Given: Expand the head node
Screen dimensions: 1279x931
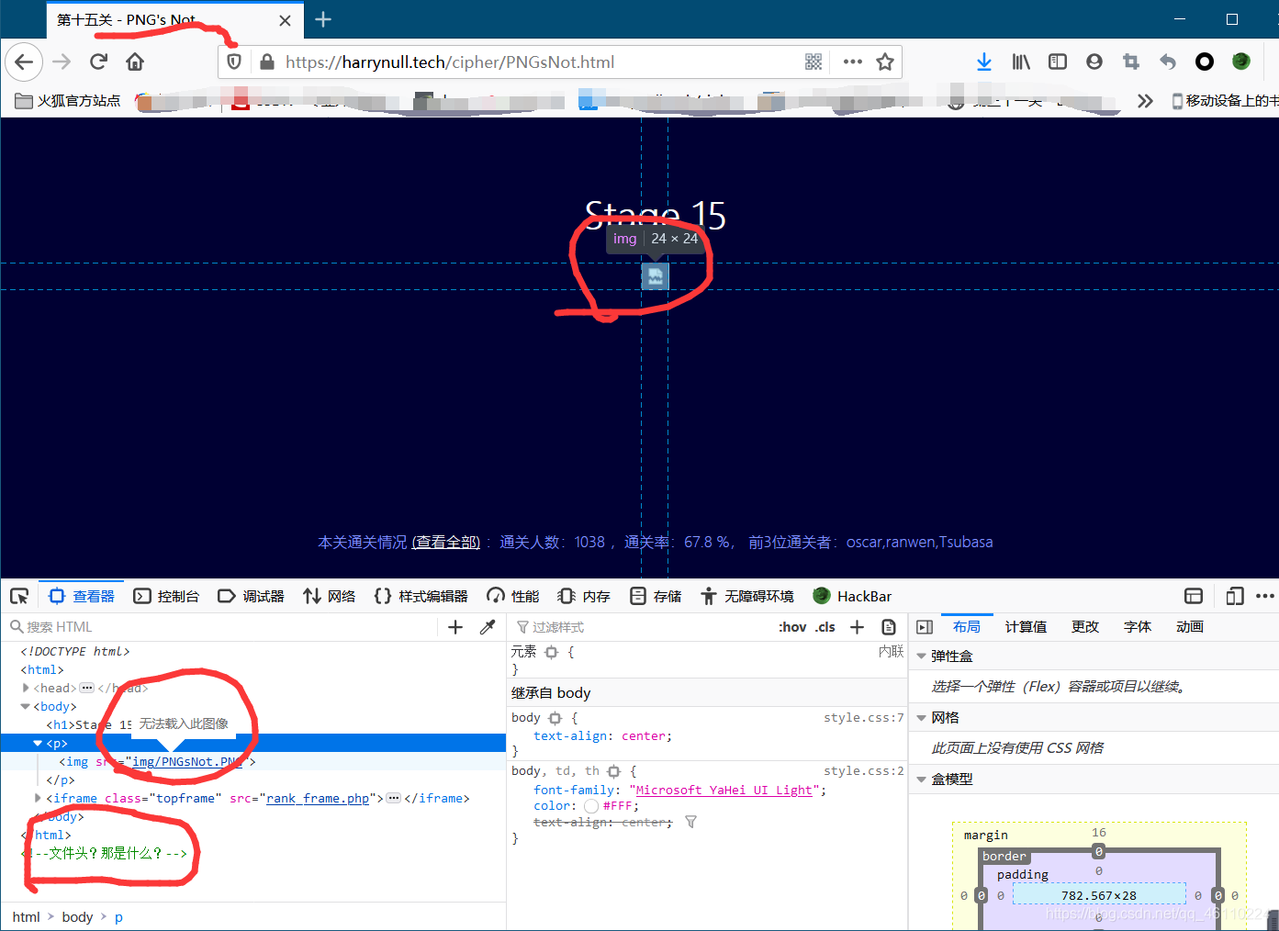Looking at the screenshot, I should [26, 688].
